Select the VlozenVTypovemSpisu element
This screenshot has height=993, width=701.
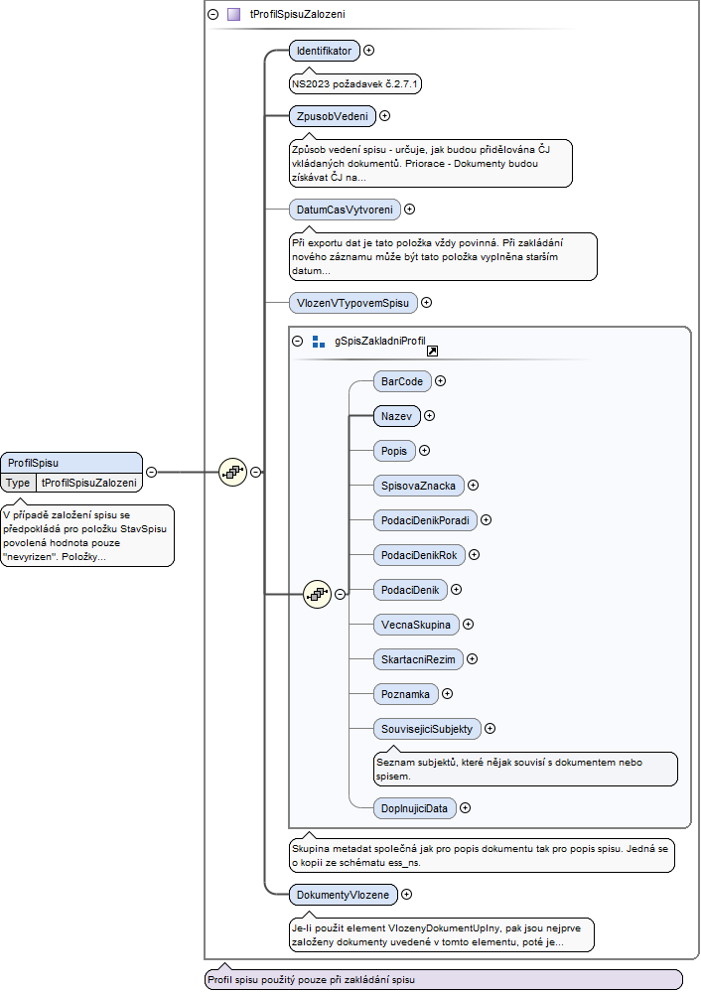point(353,303)
